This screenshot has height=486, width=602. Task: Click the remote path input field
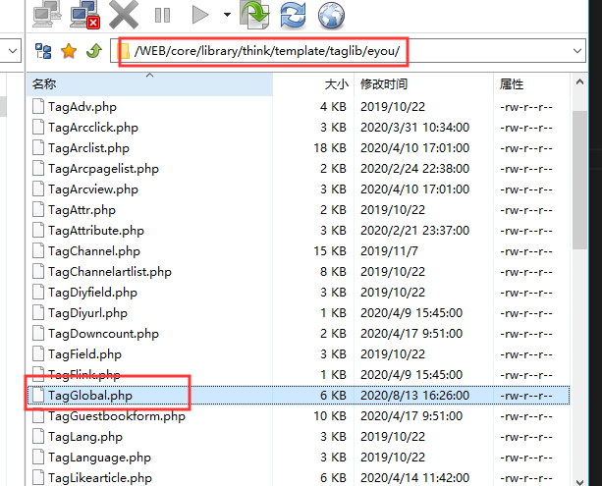tap(344, 50)
